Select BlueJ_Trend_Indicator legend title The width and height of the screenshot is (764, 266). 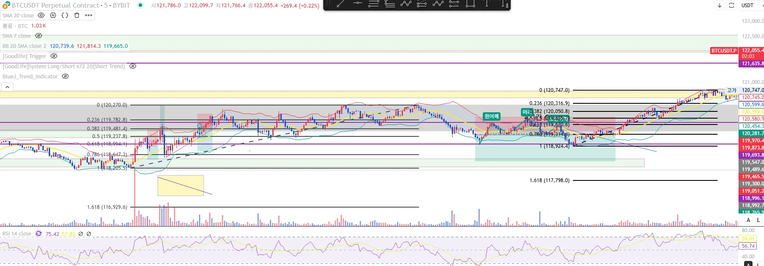[30, 76]
